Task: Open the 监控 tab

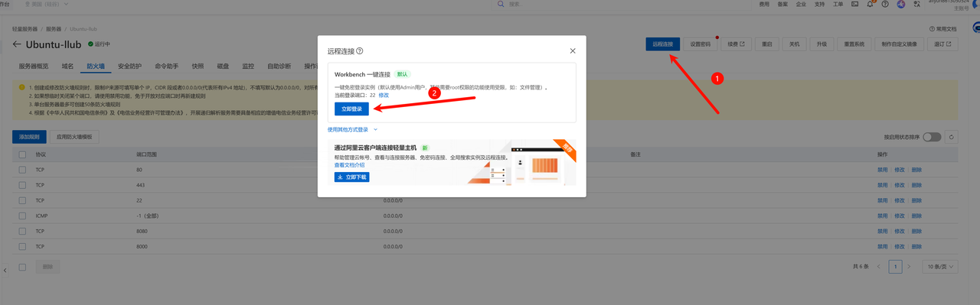Action: click(x=248, y=67)
